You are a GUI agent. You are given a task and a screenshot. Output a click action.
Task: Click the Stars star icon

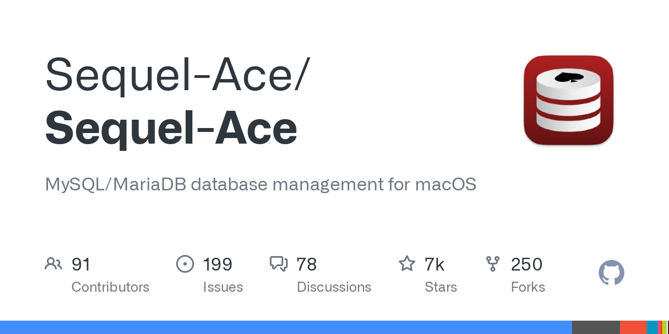click(407, 264)
